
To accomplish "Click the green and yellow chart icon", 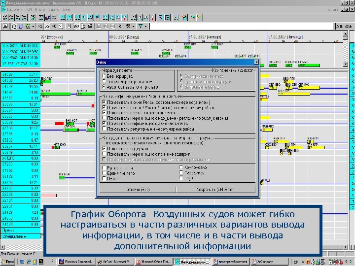I will [x=199, y=17].
